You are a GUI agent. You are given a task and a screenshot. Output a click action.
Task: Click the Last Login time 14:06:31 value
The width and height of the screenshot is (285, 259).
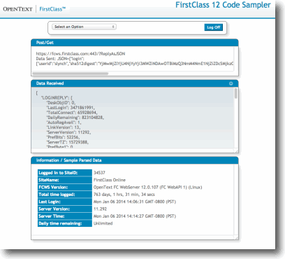(135, 202)
